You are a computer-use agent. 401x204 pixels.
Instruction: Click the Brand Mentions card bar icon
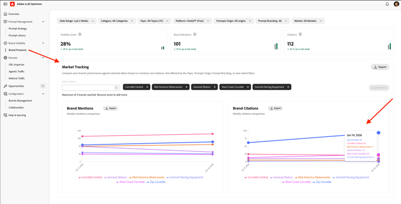[276, 46]
